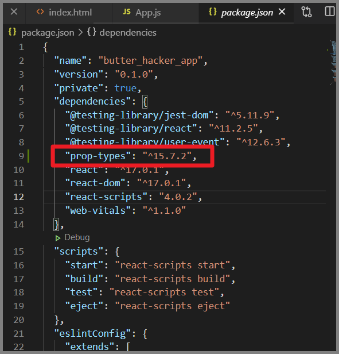This screenshot has width=339, height=354.
Task: Click the "react-scripts" key on line 12
Action: pos(106,197)
